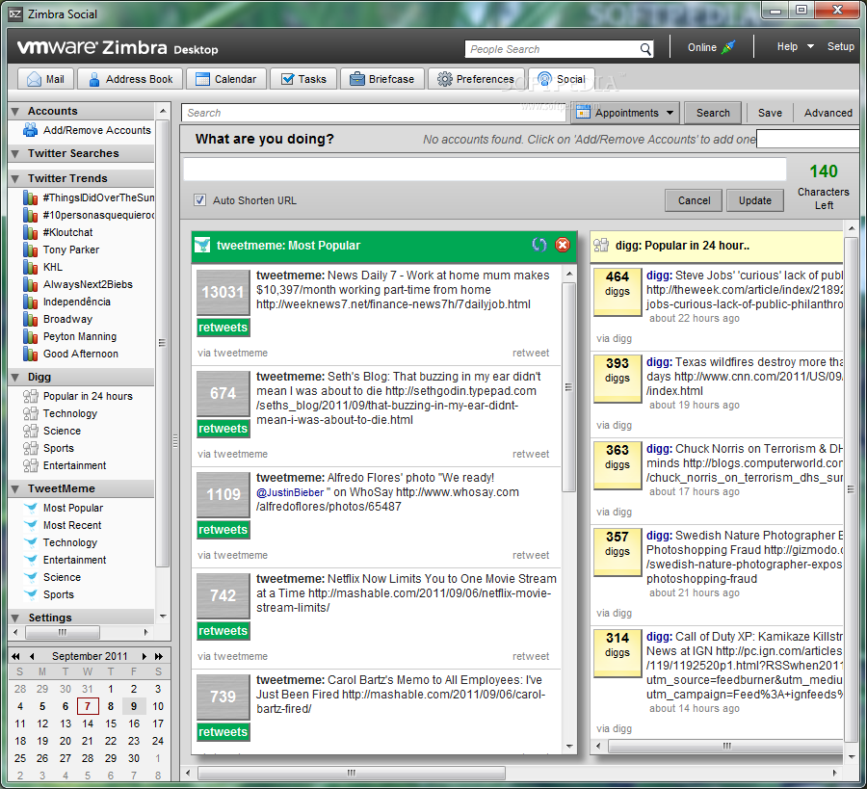867x789 pixels.
Task: Click the main bottom horizontal scrollbar thumb
Action: (x=351, y=773)
